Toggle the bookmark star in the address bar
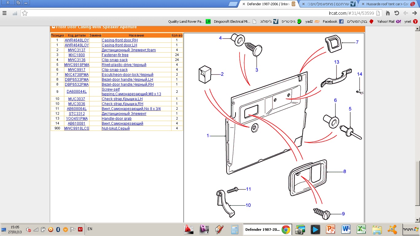This screenshot has height=236, width=420. tap(25, 13)
